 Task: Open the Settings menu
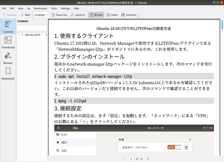click(x=65, y=8)
